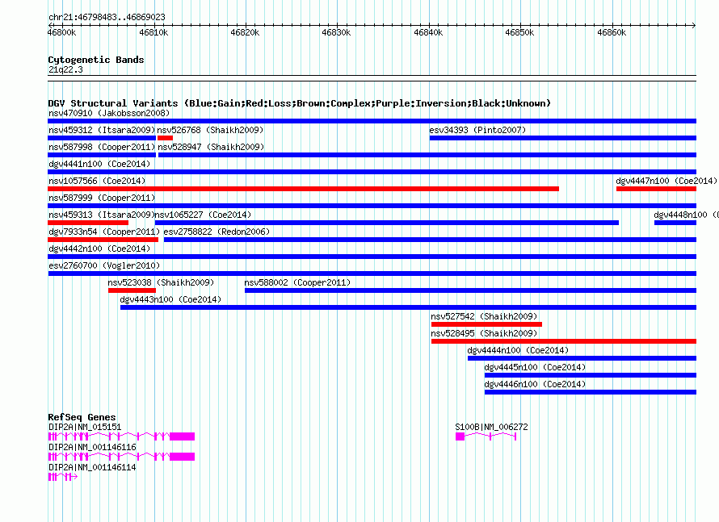Open the nsv588002 (Cooper2011) label
Screen dimensions: 719x522
pos(297,282)
